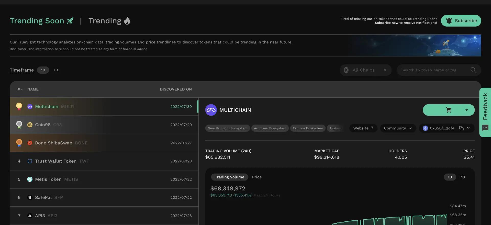The image size is (491, 225).
Task: Click the Coin98 date 2022/07/29
Action: [x=181, y=125]
